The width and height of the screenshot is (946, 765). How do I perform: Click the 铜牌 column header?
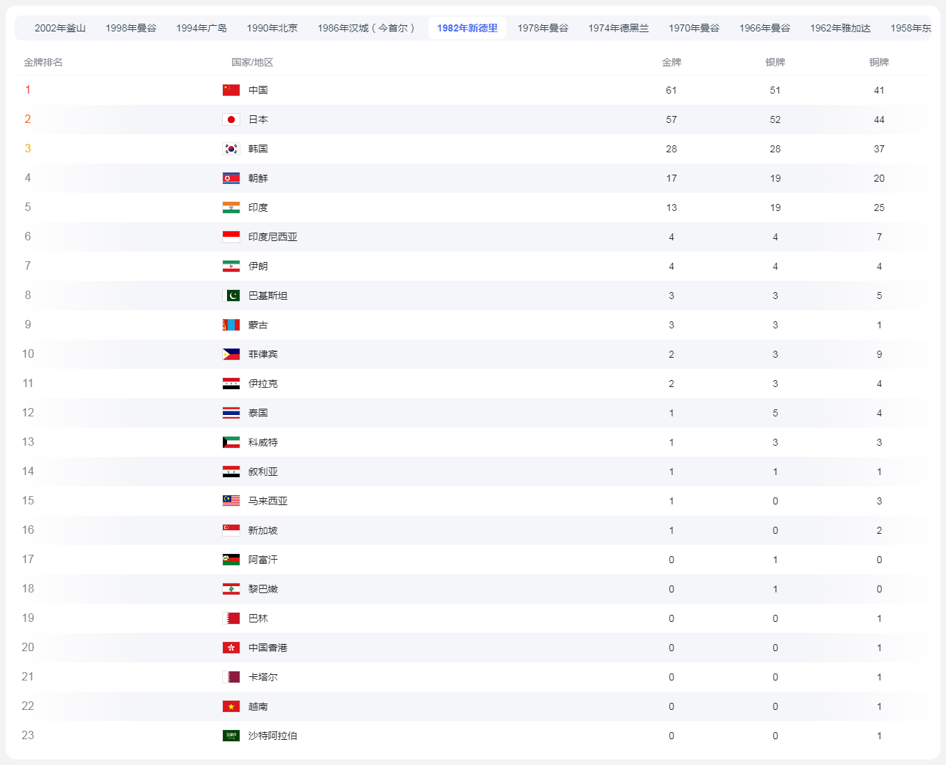pos(879,62)
